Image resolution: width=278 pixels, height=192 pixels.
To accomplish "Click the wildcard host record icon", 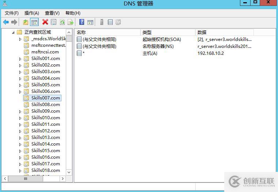I will [79, 53].
